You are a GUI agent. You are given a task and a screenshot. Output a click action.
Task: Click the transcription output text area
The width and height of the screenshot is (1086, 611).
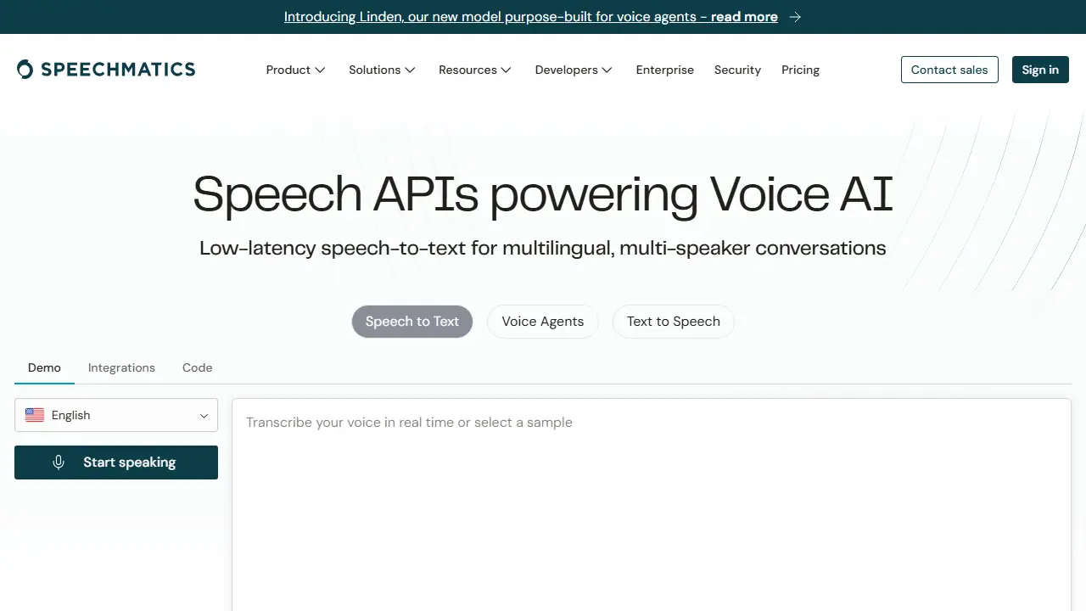pyautogui.click(x=652, y=505)
